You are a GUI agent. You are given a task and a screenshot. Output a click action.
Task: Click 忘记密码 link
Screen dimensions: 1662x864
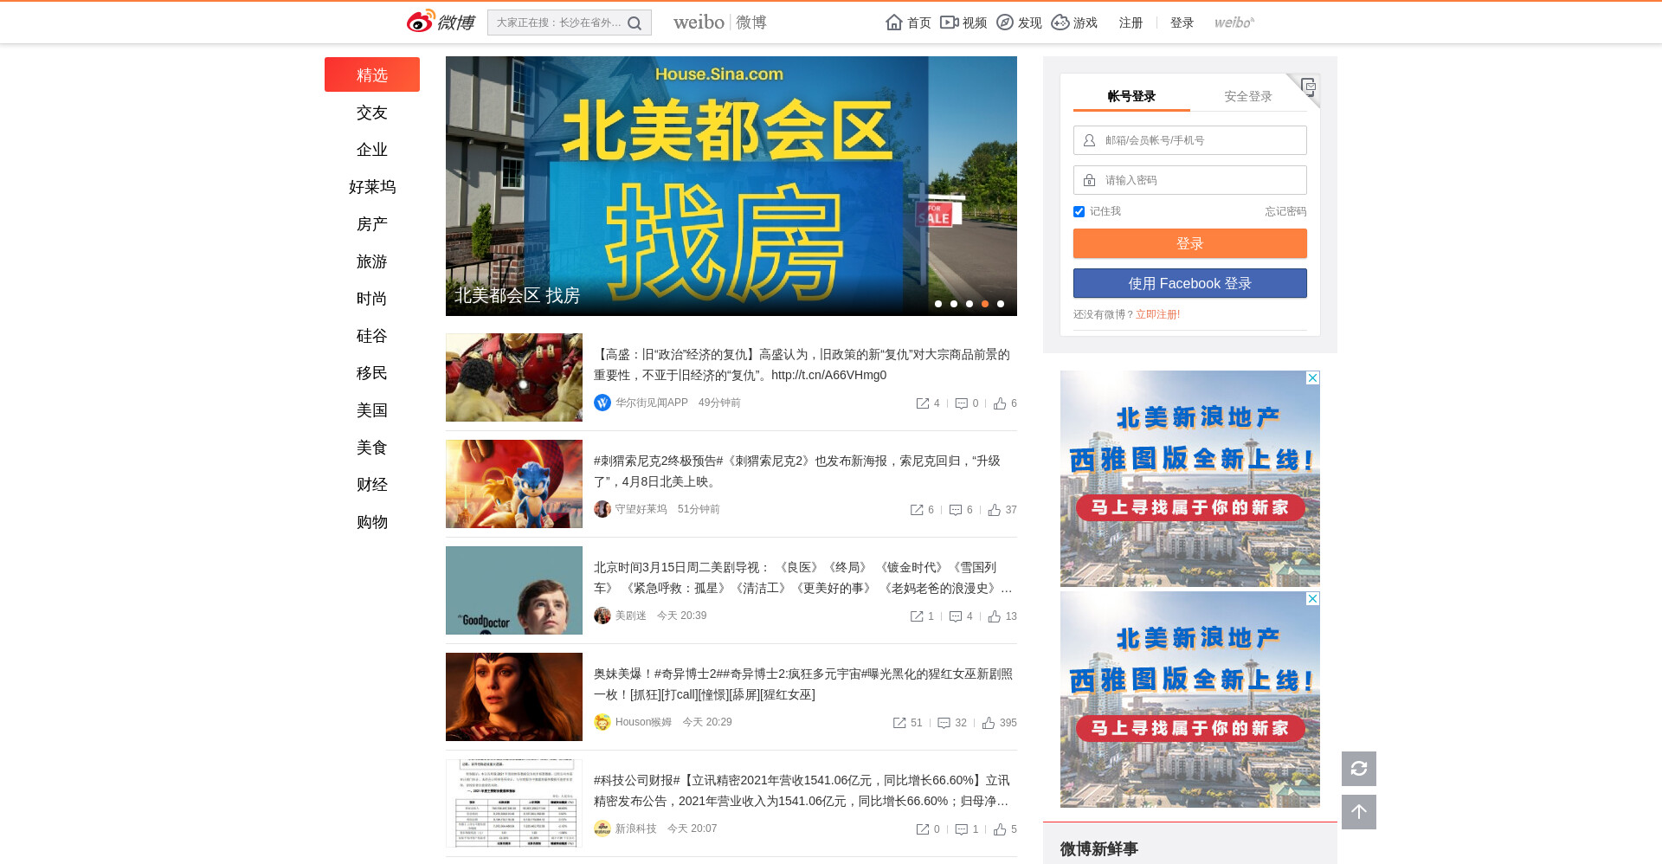pyautogui.click(x=1285, y=211)
